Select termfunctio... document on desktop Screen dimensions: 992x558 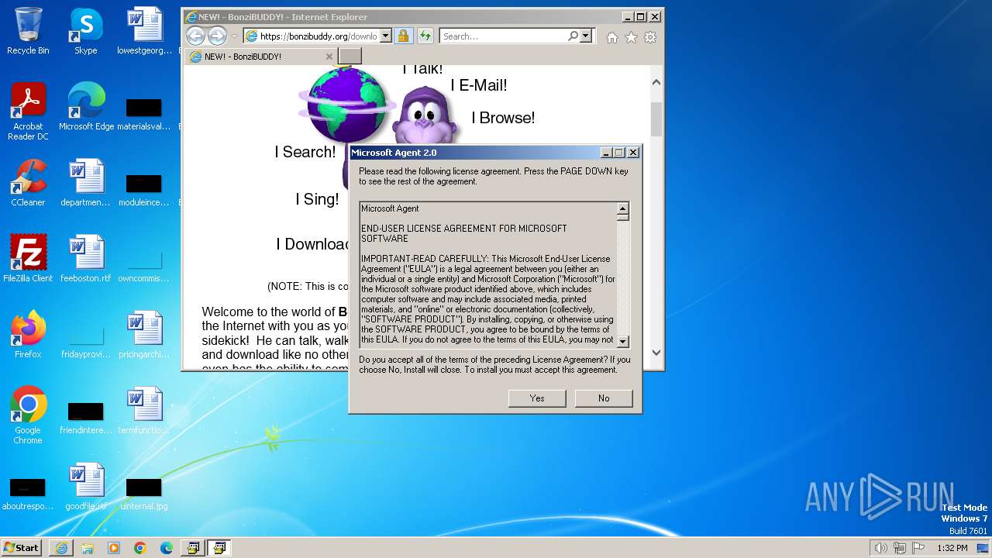[x=145, y=410]
